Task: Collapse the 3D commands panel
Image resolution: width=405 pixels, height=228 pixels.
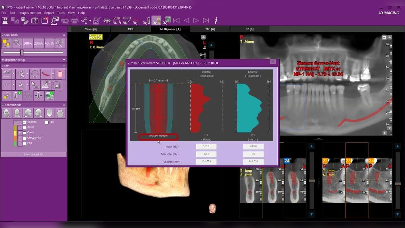Action: (x=64, y=105)
